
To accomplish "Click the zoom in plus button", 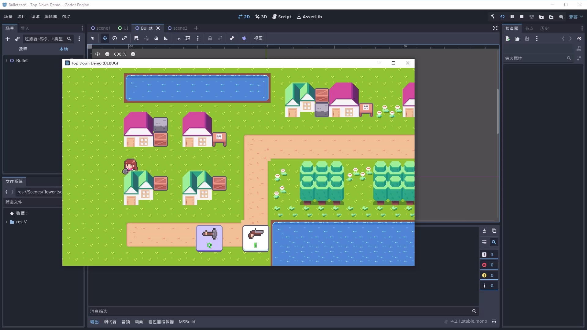I will (x=133, y=54).
